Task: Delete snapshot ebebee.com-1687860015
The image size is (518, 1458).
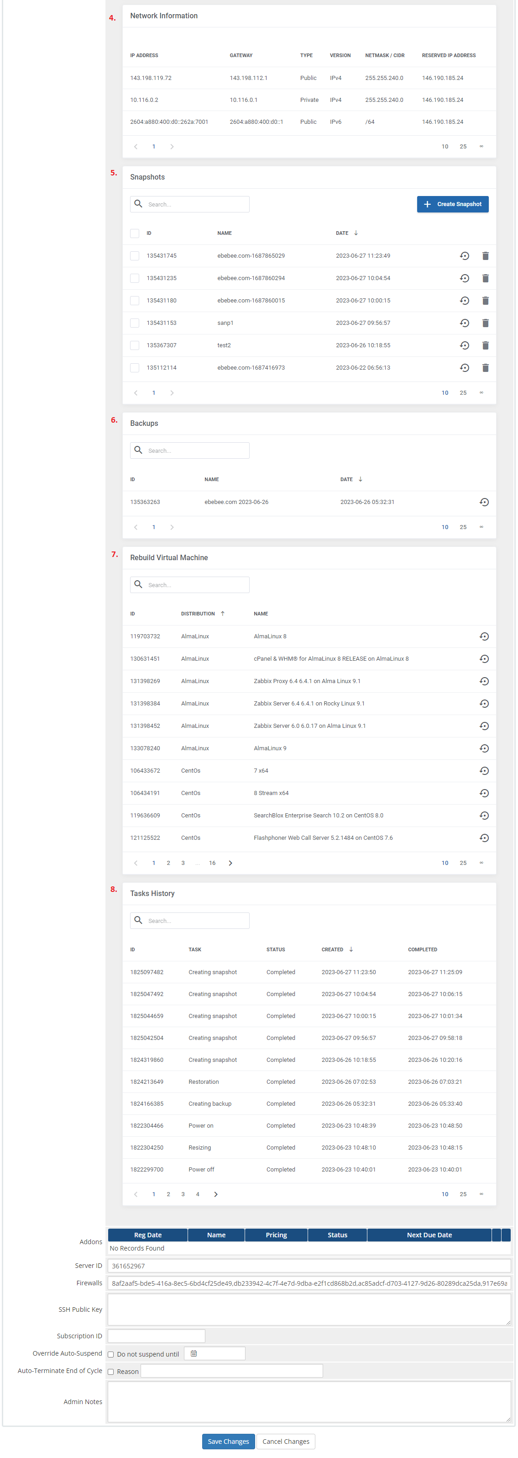Action: 485,301
